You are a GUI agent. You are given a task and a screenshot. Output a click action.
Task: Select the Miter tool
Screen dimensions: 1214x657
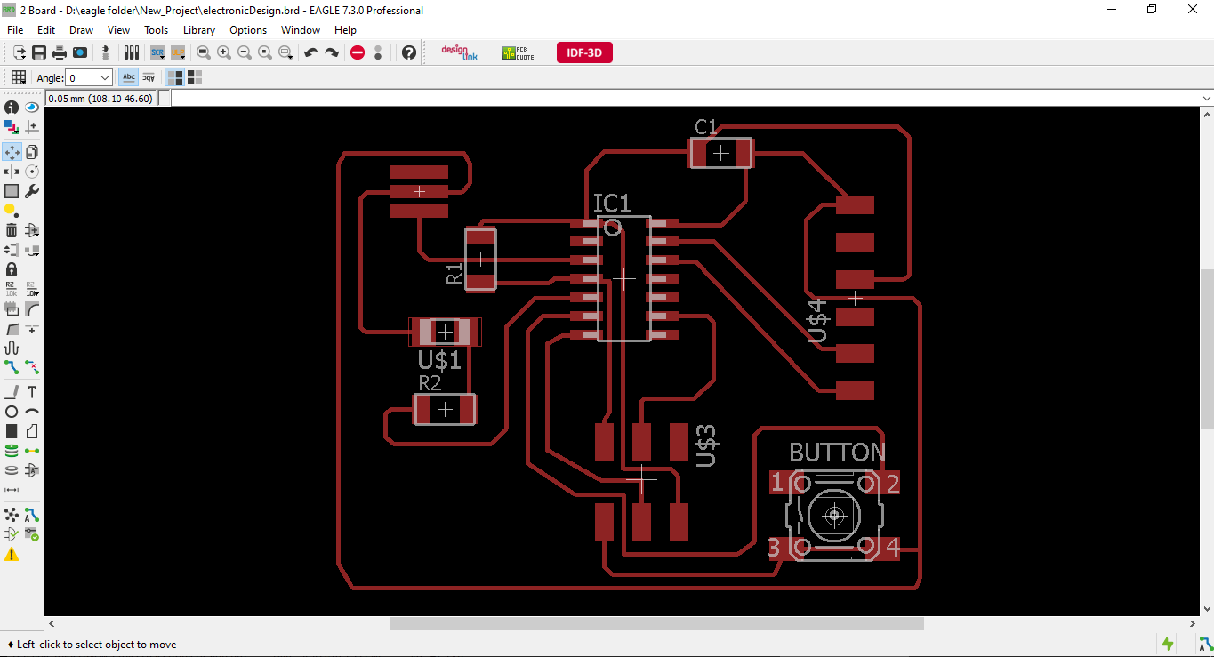click(x=32, y=308)
